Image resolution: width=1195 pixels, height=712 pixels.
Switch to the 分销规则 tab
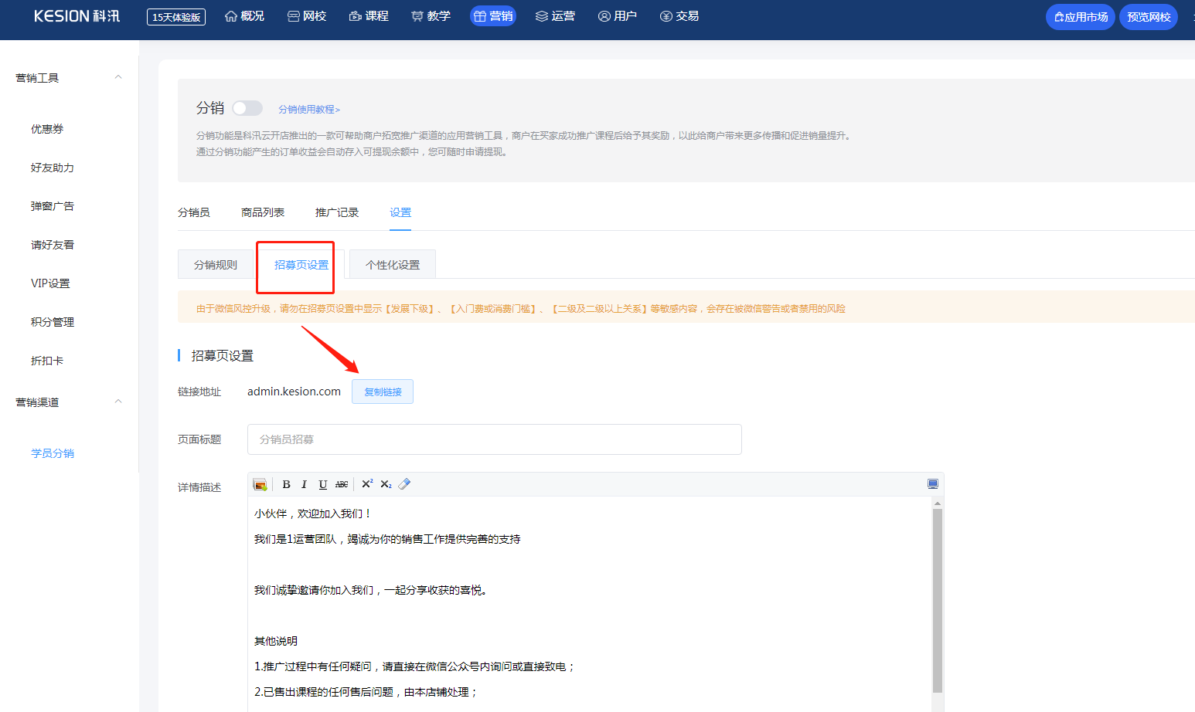coord(216,265)
